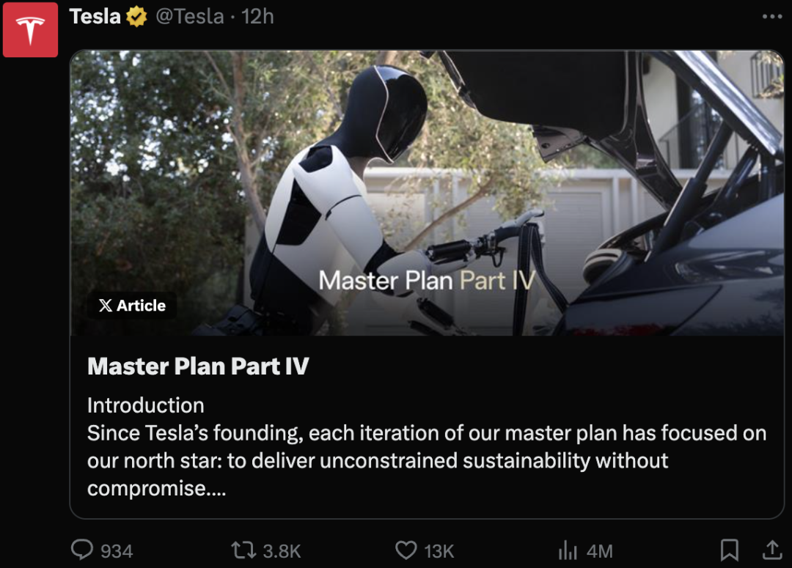
Task: Open the share upload icon
Action: 771,550
